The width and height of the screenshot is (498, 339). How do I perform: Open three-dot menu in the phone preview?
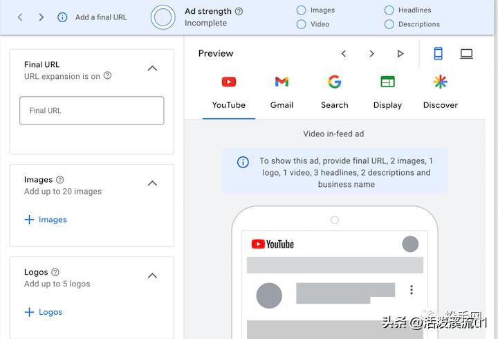pos(412,290)
